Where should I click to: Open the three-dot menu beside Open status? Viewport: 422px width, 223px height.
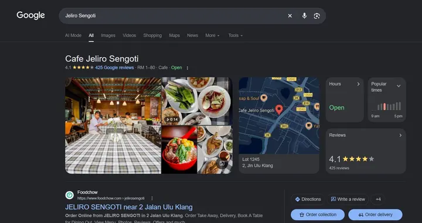(188, 68)
